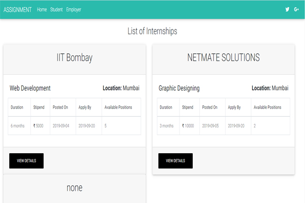Click NETMATE's Location: Mumbai label

[270, 88]
